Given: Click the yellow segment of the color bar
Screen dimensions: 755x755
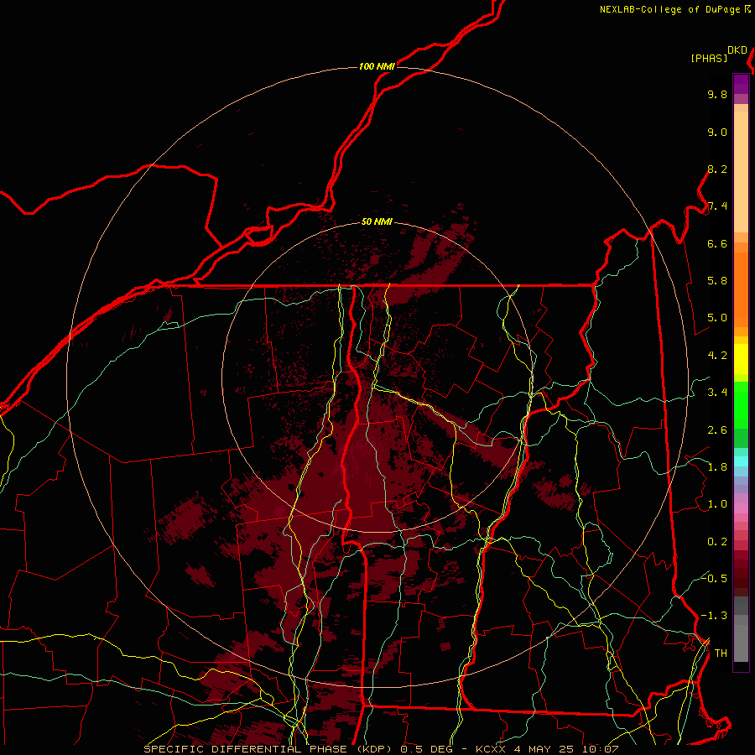Looking at the screenshot, I should click(741, 359).
